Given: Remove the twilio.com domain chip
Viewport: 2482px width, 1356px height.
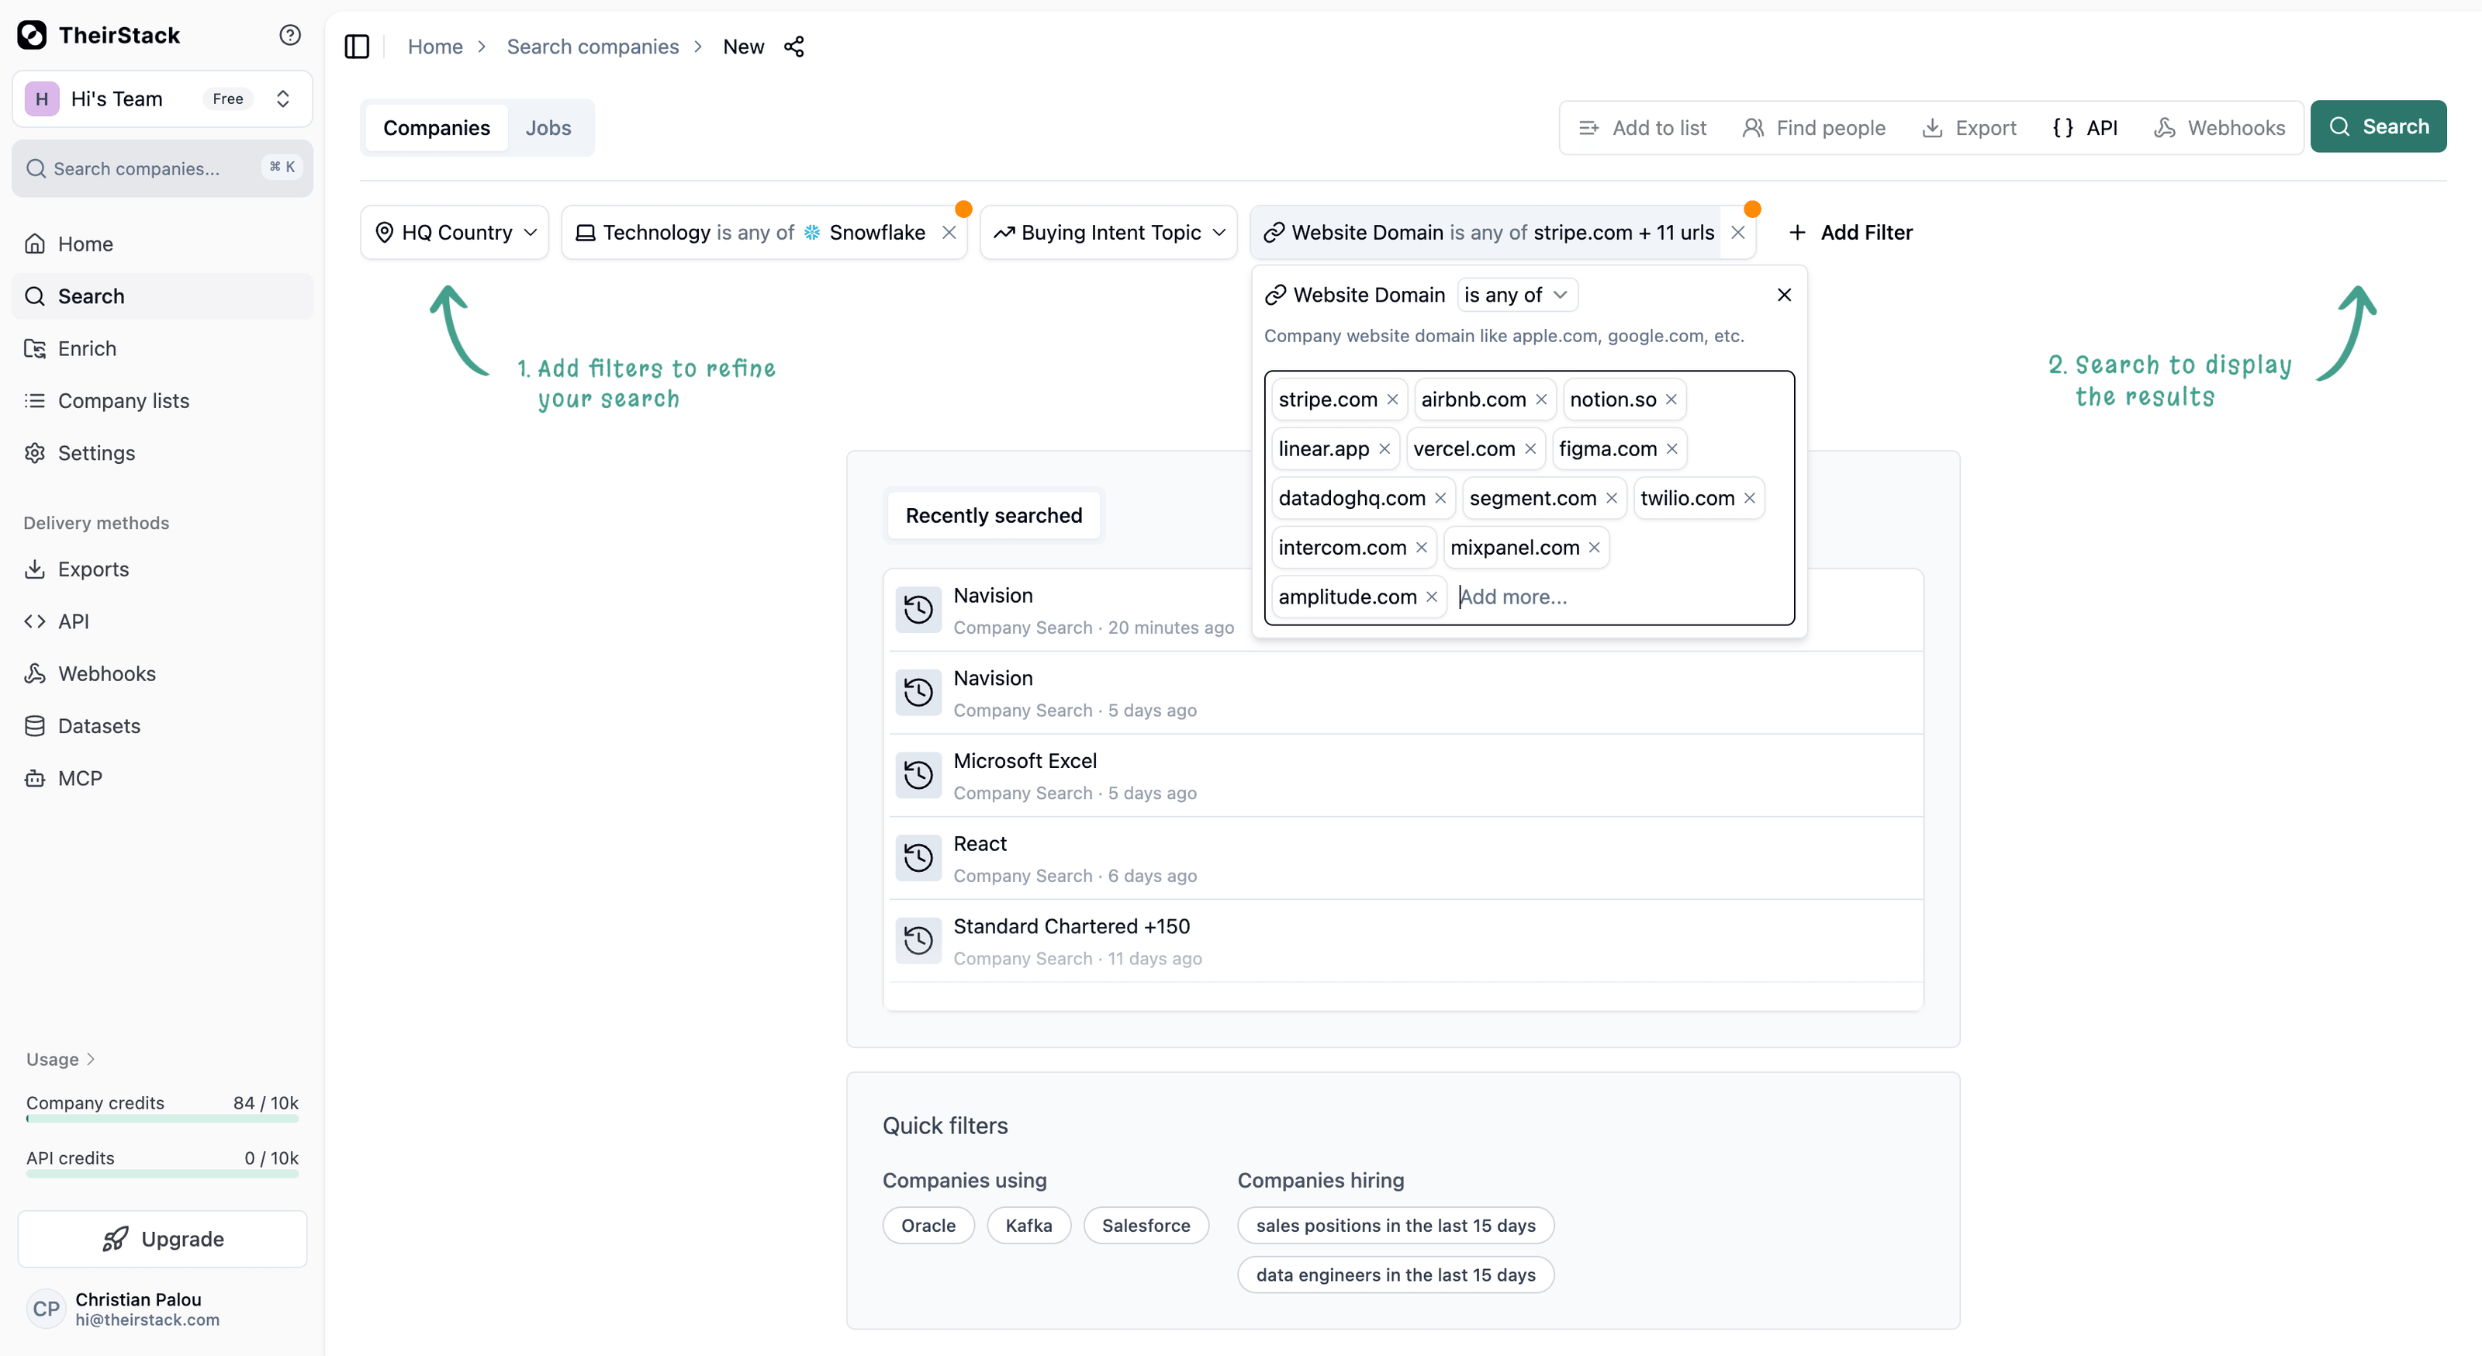Looking at the screenshot, I should click(1749, 498).
